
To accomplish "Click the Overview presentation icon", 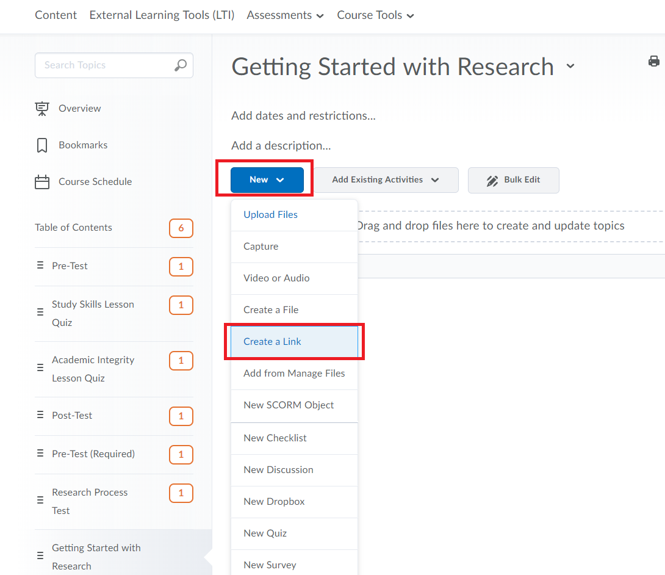I will (x=42, y=109).
